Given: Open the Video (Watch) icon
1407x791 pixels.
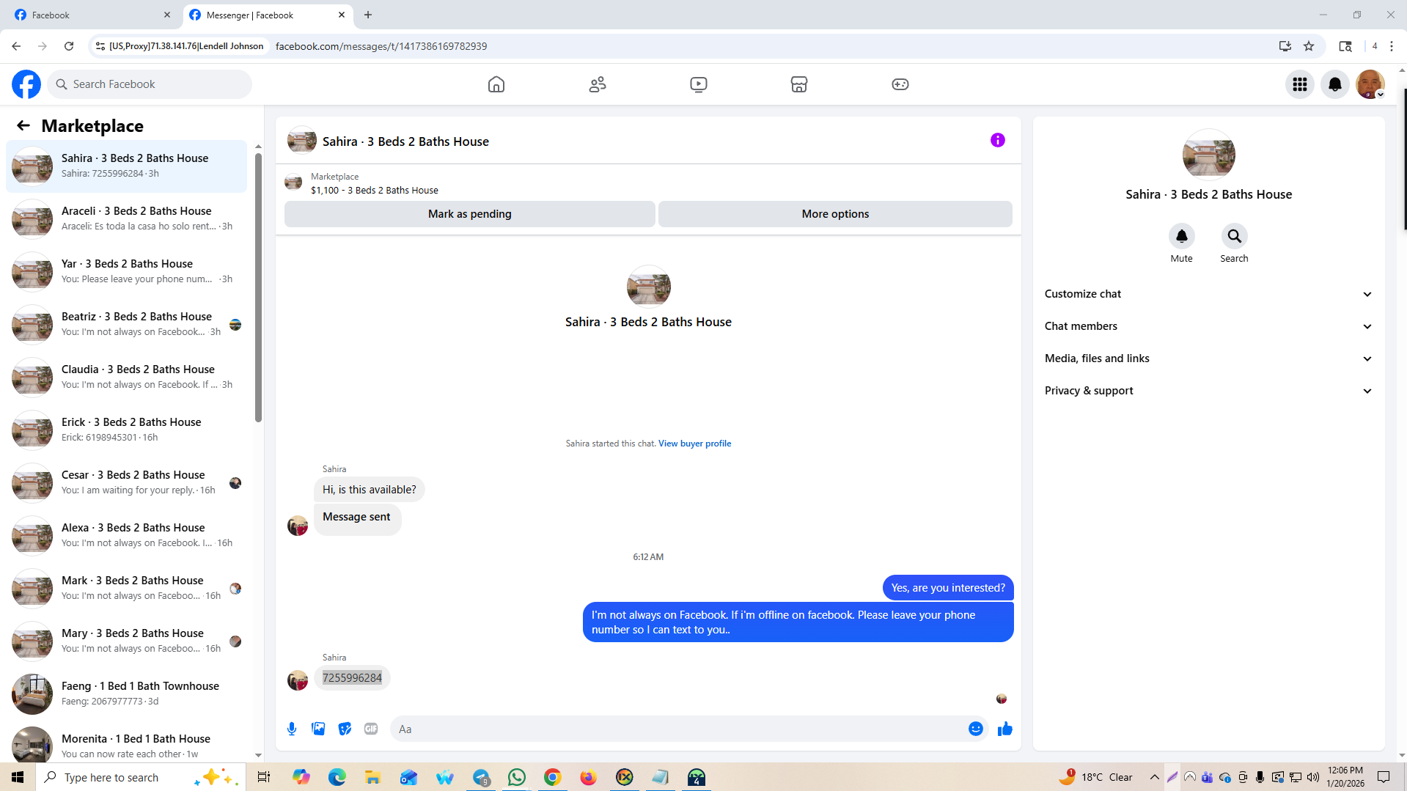Looking at the screenshot, I should 699,84.
